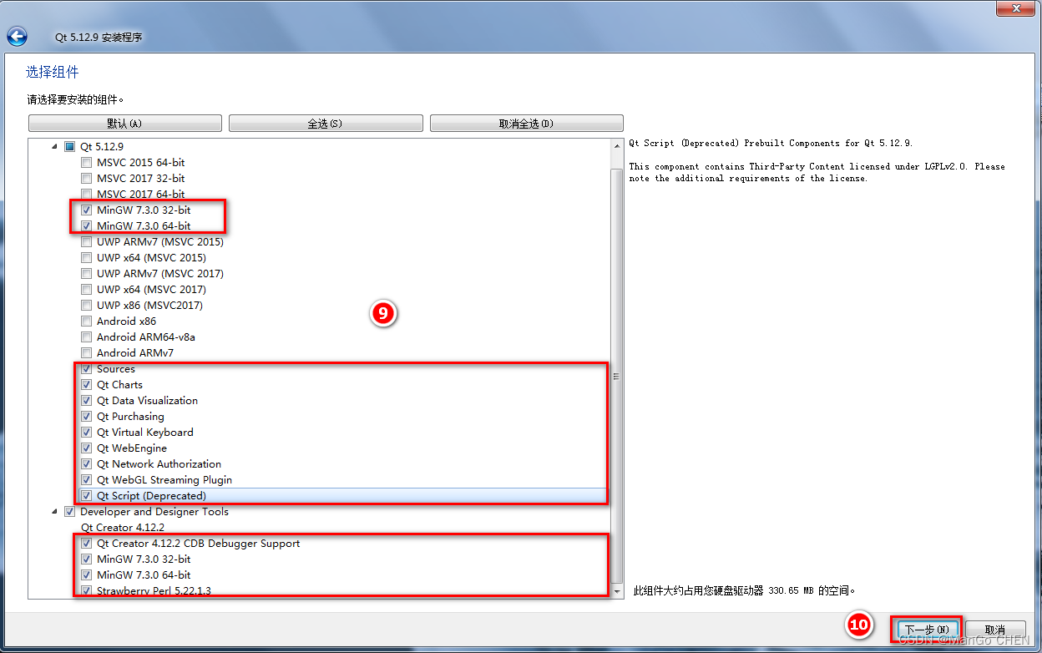Toggle the Qt 5.12.9 parent checkbox
Viewport: 1042px width, 653px height.
click(x=70, y=146)
